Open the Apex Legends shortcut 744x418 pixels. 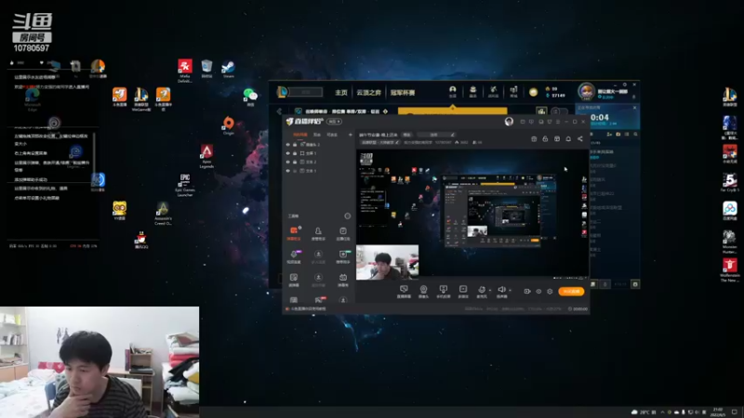(206, 155)
